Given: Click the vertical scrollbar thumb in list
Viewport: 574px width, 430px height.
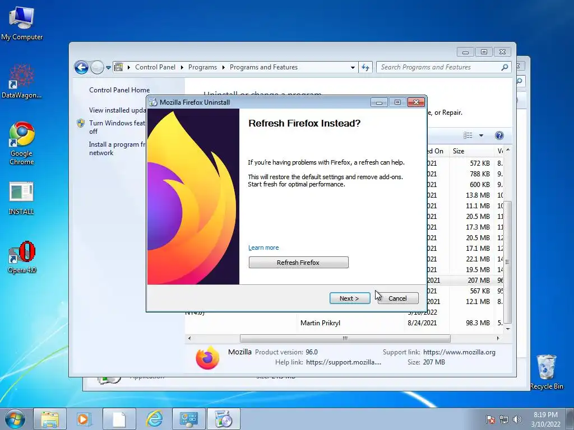Looking at the screenshot, I should tap(507, 262).
